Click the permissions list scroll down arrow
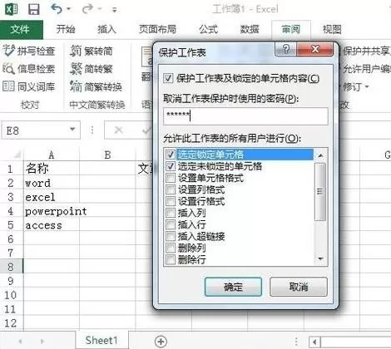 (x=320, y=259)
